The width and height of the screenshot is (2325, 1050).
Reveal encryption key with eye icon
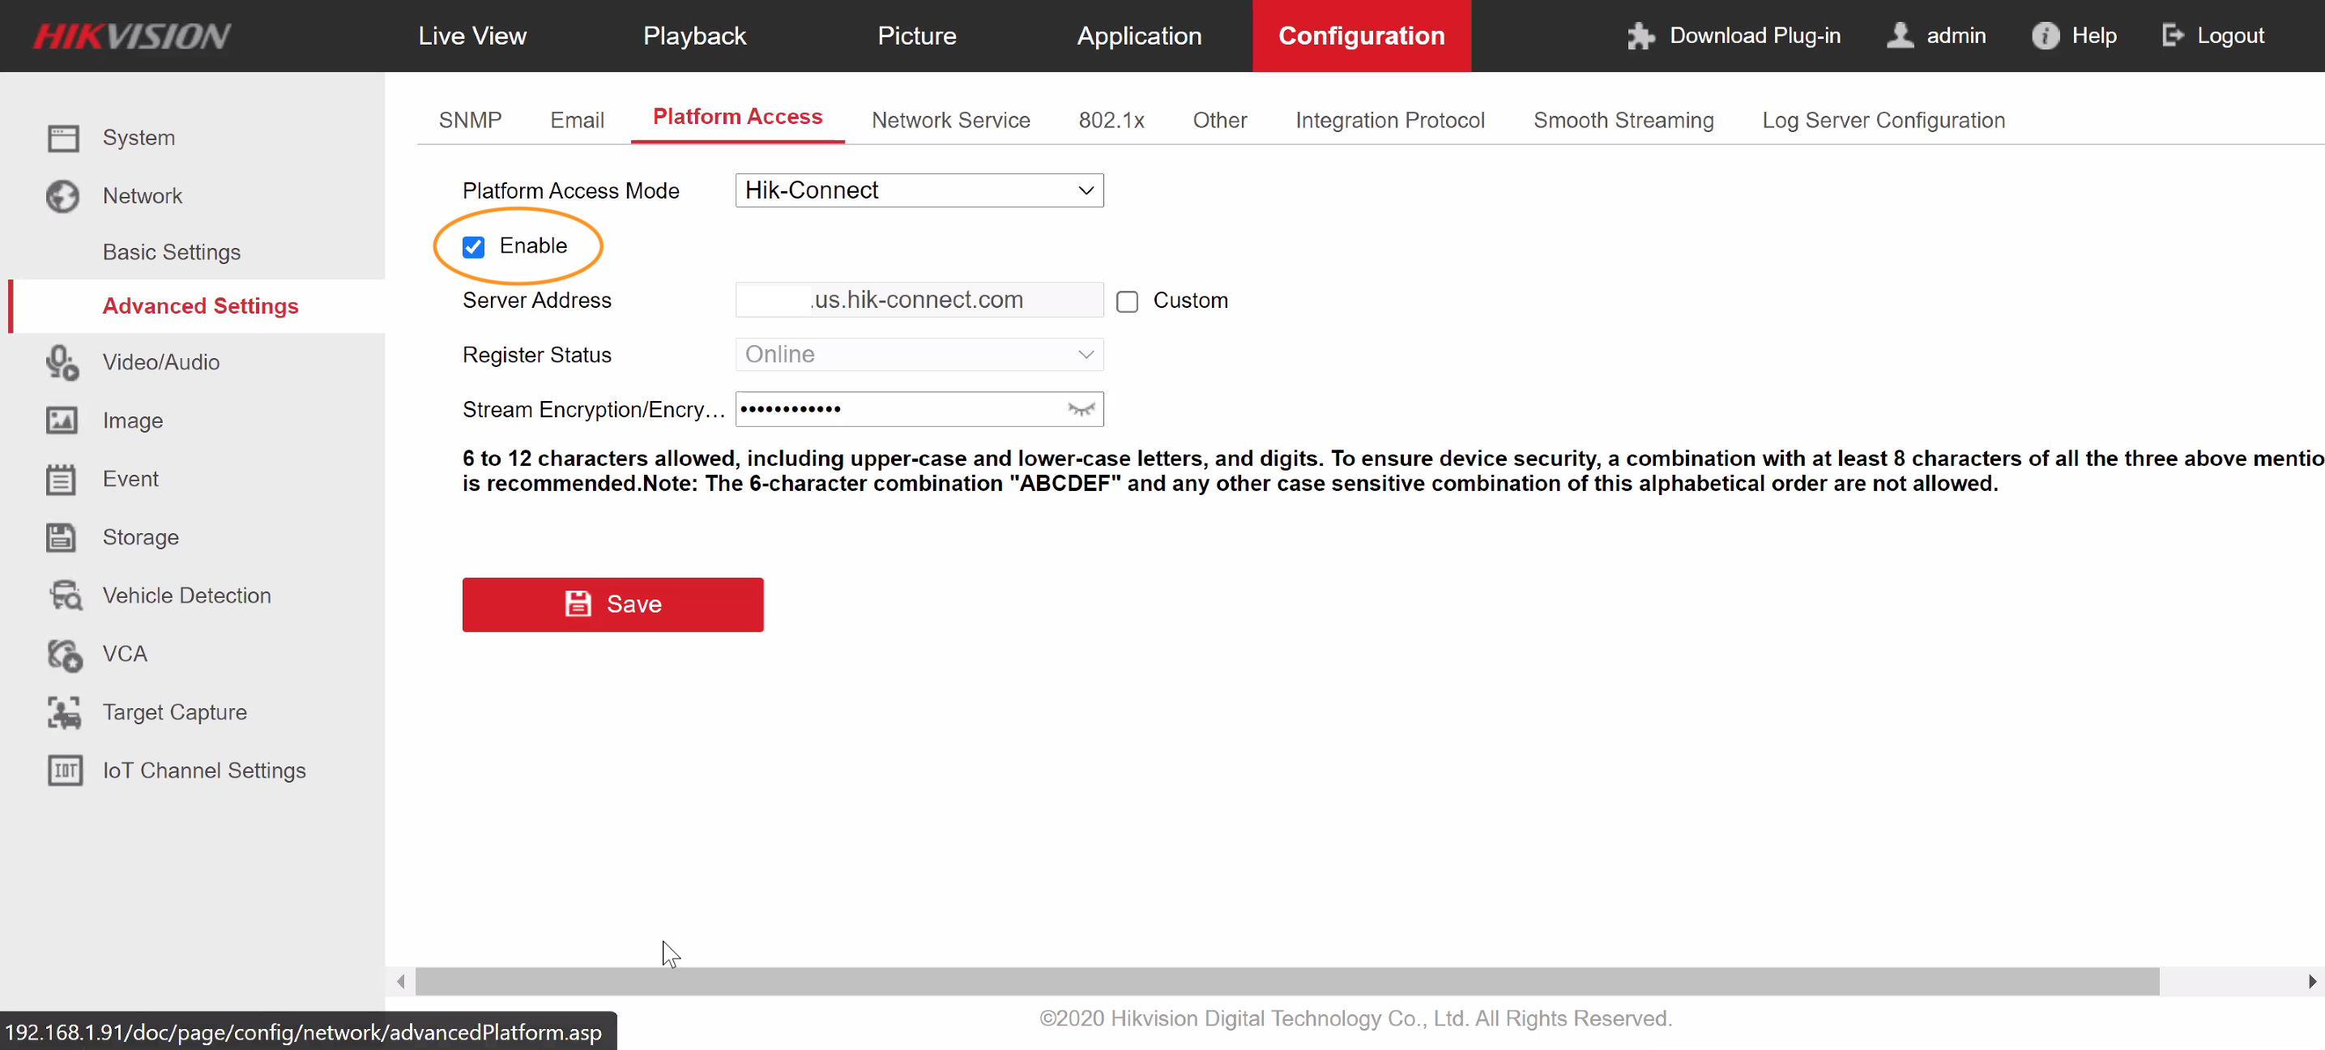point(1081,409)
